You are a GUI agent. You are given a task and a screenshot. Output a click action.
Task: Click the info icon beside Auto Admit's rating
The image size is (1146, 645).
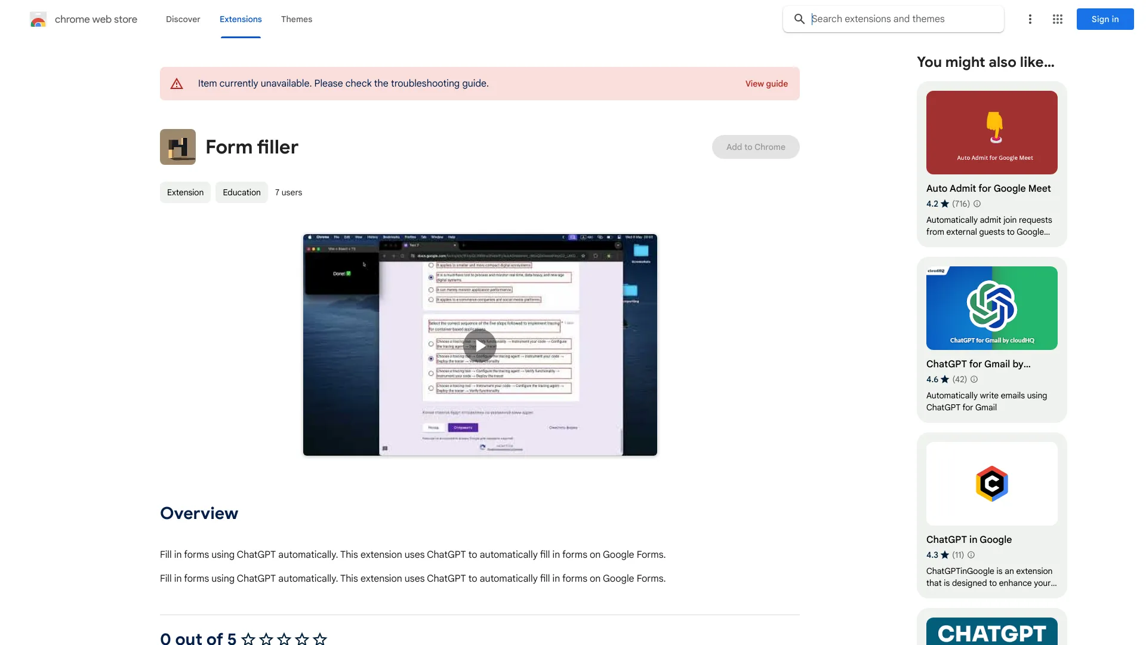pyautogui.click(x=977, y=204)
